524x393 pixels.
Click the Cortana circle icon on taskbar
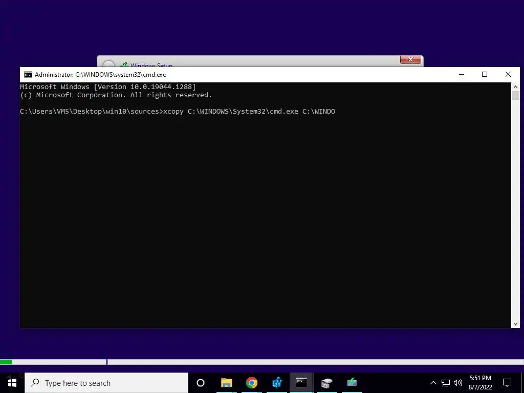pyautogui.click(x=201, y=383)
